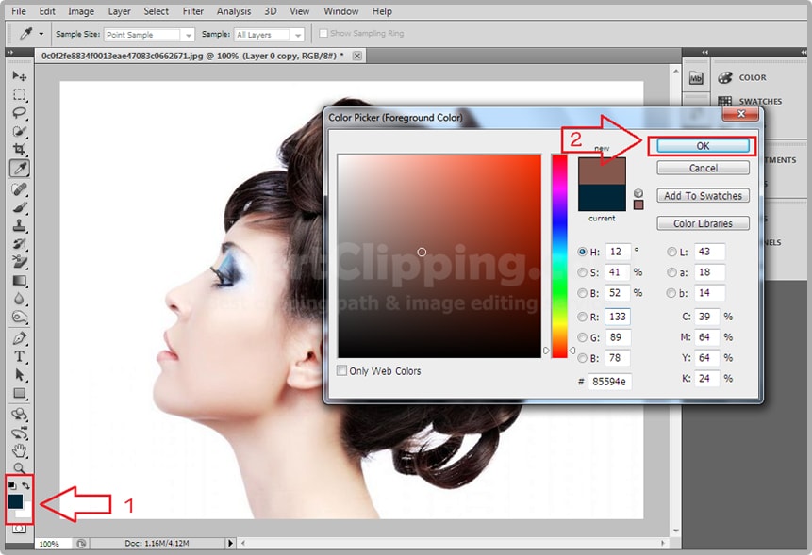Viewport: 812px width, 555px height.
Task: Open the Filter menu
Action: pyautogui.click(x=192, y=11)
